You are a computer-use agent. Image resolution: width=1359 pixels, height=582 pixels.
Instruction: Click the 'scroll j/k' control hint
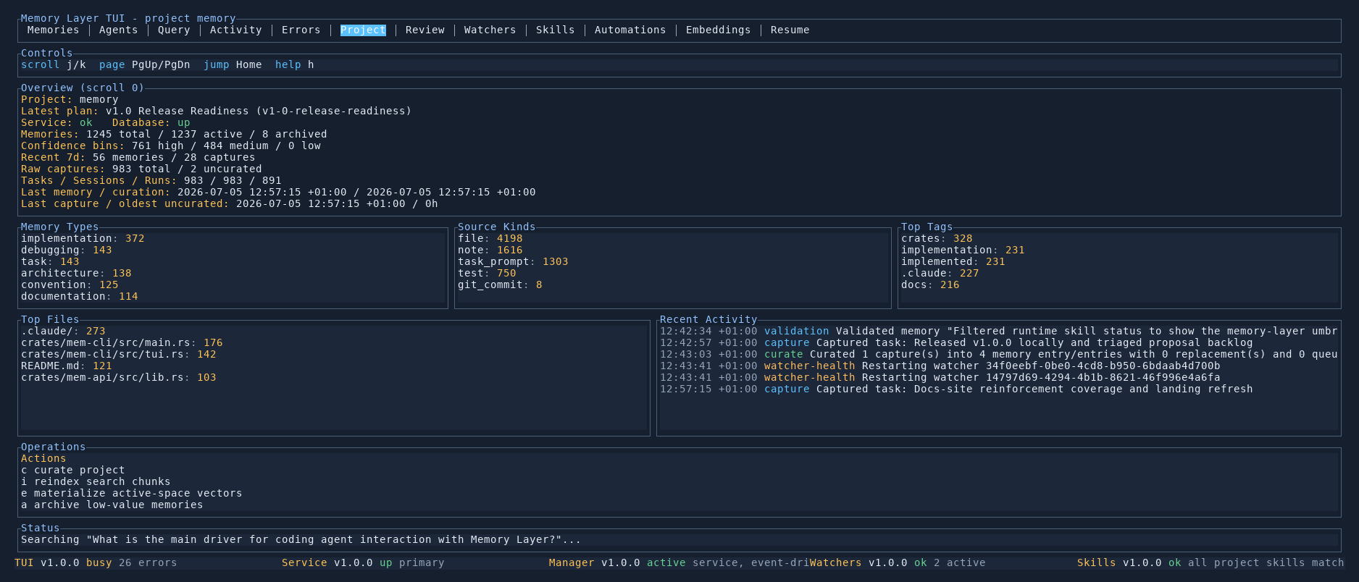click(54, 64)
